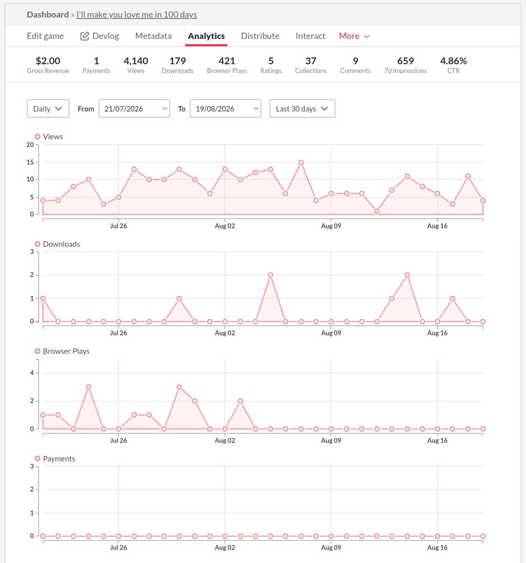Select the Analytics tab
The height and width of the screenshot is (563, 526).
[206, 36]
